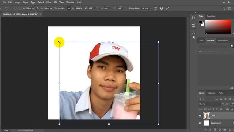Filter layers by pixel layer icon
This screenshot has height=132, width=234.
tap(216, 99)
